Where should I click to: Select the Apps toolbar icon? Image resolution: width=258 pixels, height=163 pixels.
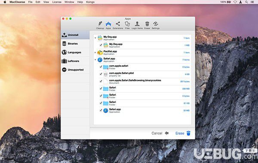[x=108, y=25]
